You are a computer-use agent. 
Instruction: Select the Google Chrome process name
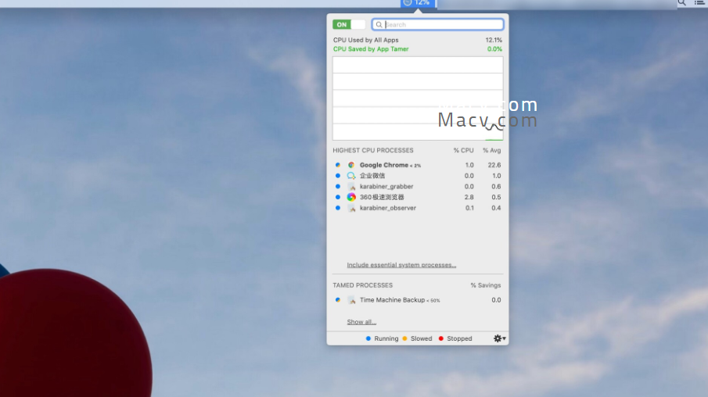[384, 165]
